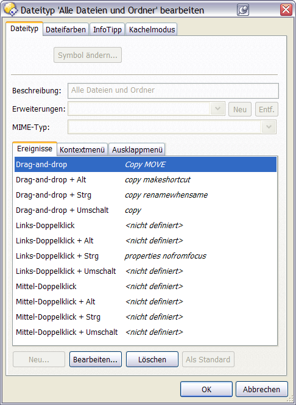Click the Directory Opus icon in title bar
This screenshot has width=296, height=405.
pos(10,9)
